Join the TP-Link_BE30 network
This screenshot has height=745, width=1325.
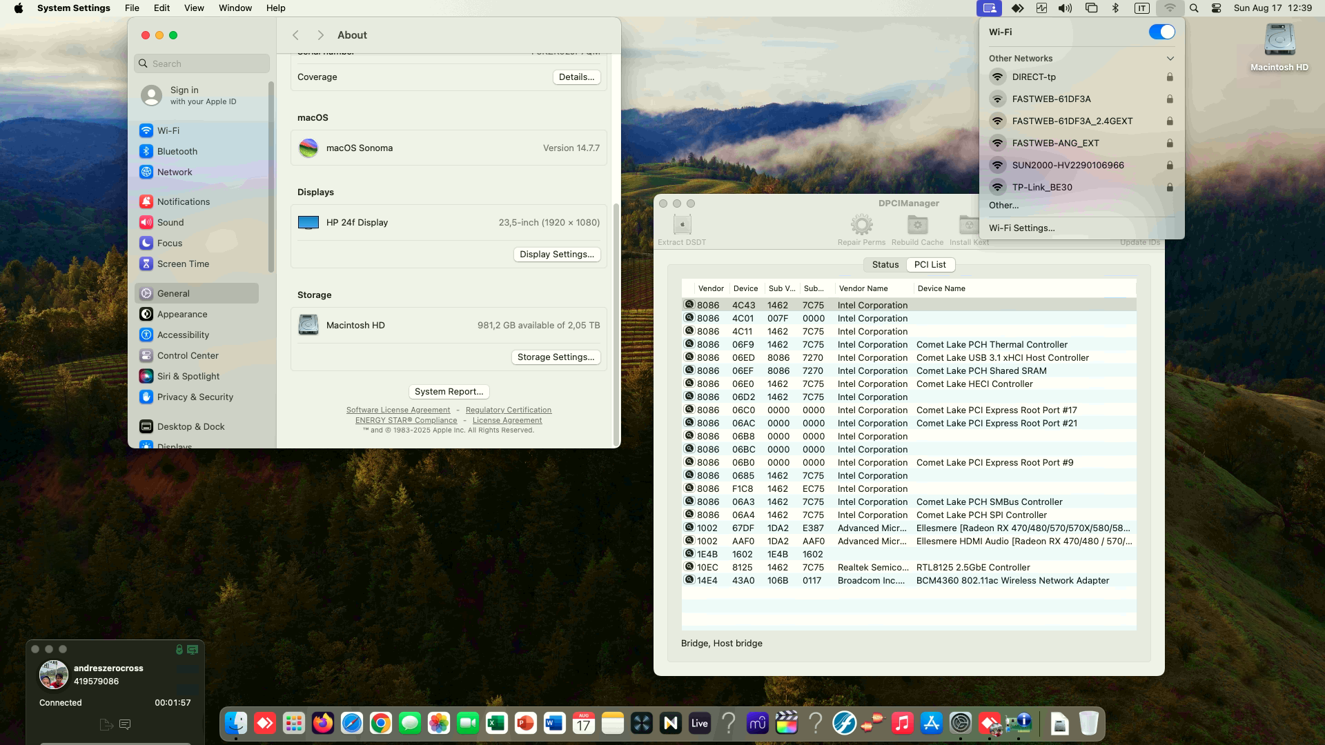point(1081,188)
